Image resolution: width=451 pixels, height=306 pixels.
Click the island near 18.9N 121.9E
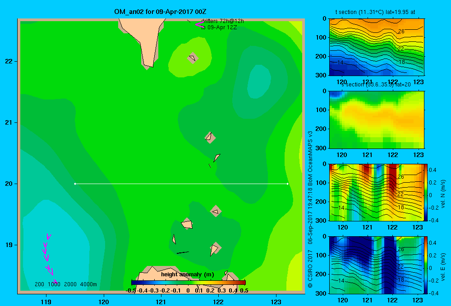pos(215,249)
